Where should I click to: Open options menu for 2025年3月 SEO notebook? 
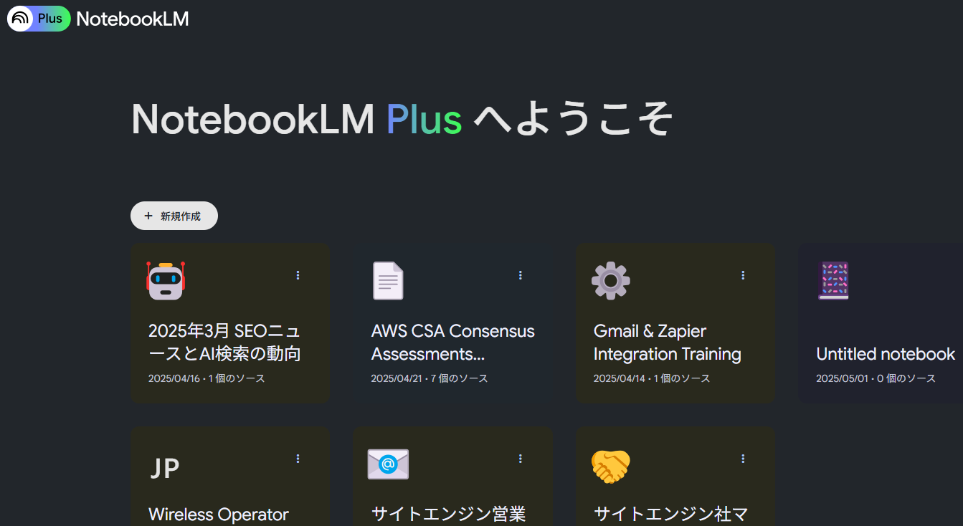298,275
